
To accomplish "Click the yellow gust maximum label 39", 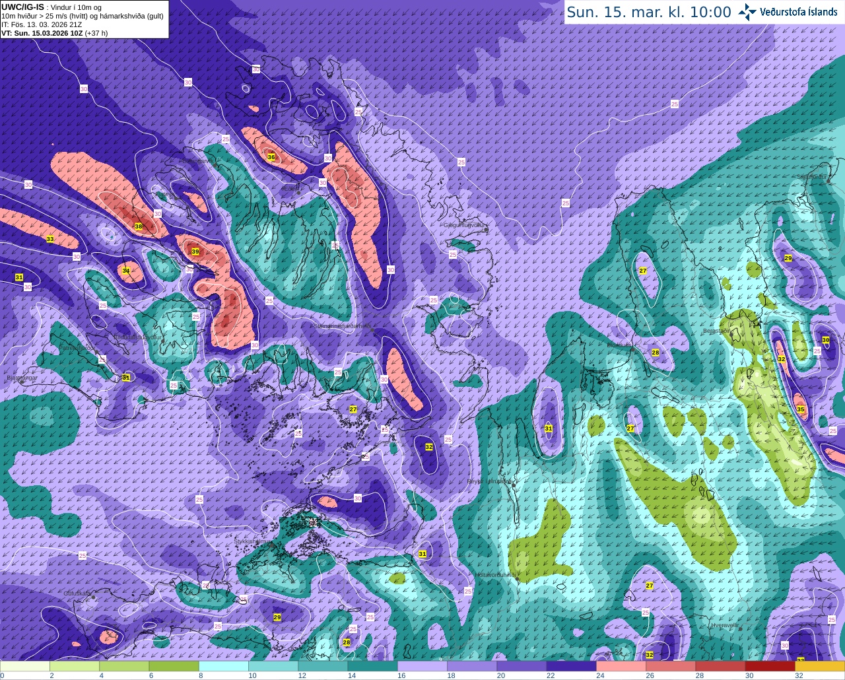I will point(195,252).
